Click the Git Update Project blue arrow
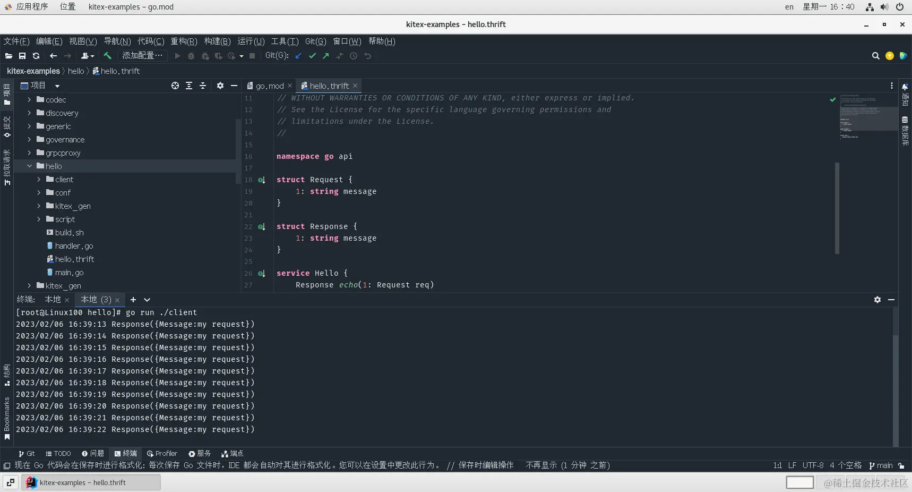The height and width of the screenshot is (492, 912). click(298, 56)
